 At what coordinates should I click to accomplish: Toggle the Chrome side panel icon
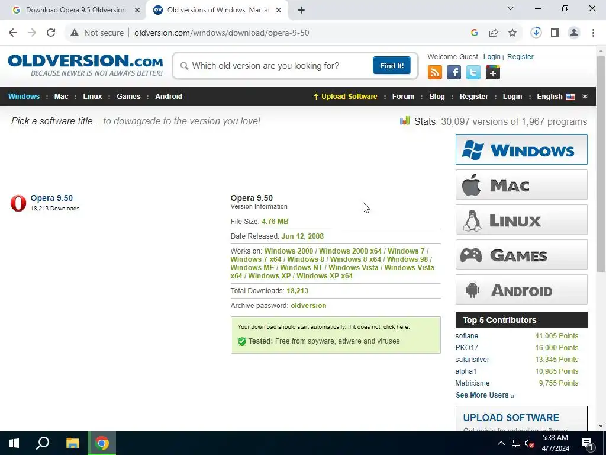[555, 33]
